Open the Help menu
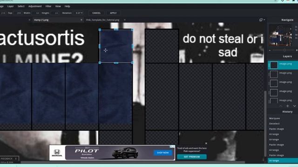Viewport: 298px width, 167px height. [67, 6]
